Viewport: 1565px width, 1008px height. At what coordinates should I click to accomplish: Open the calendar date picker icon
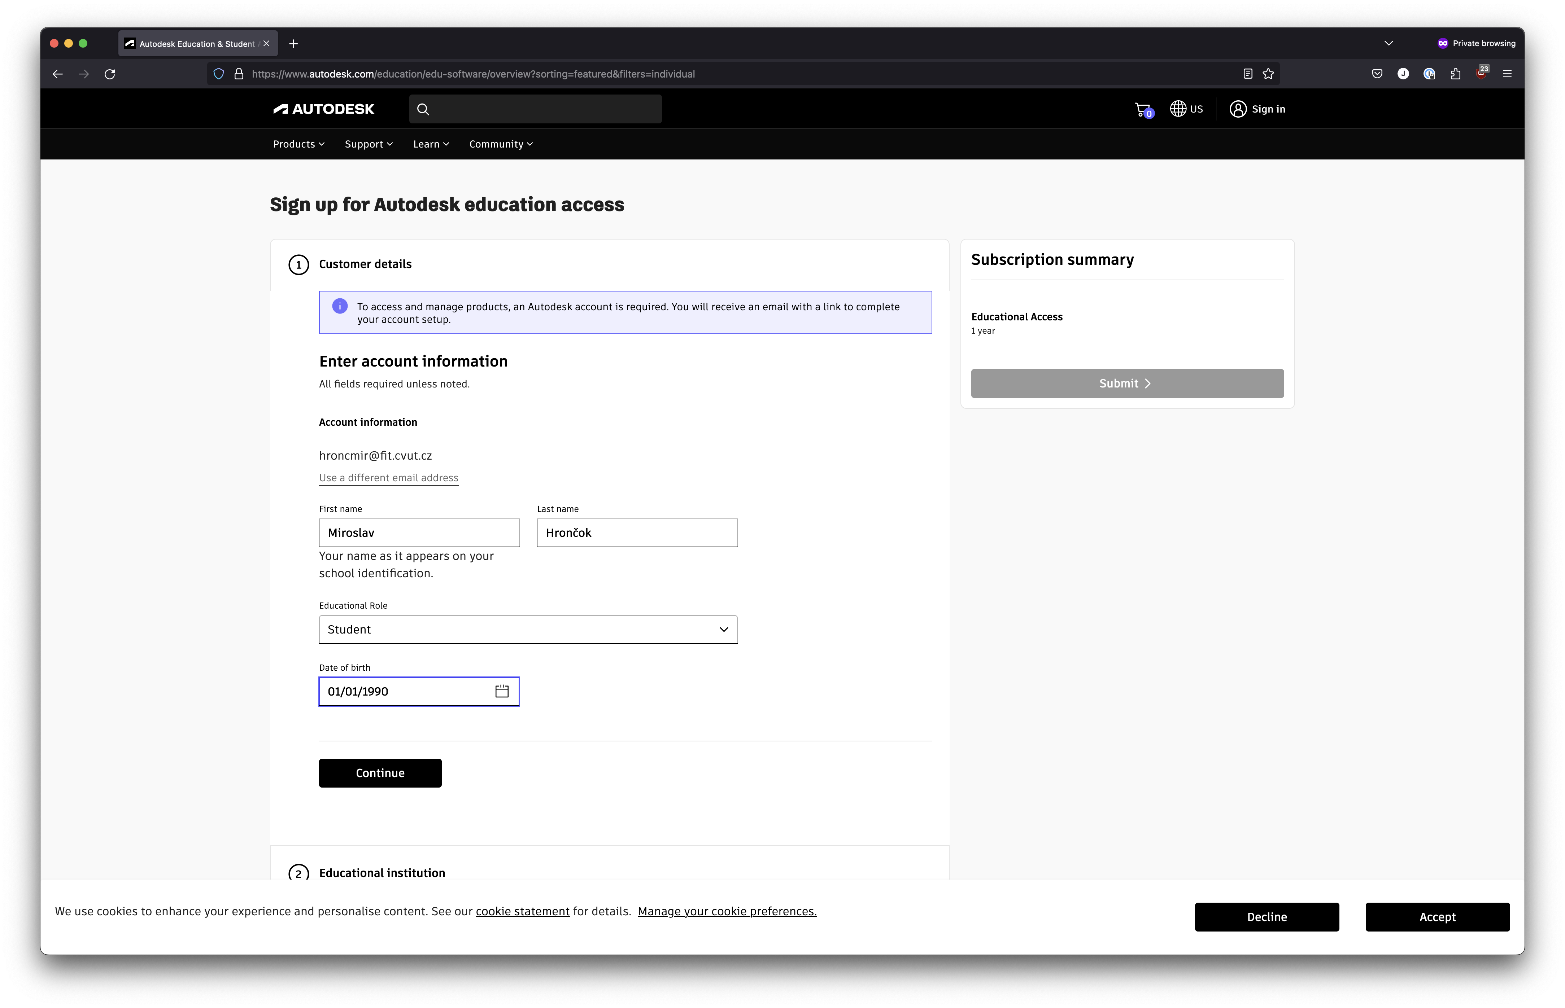(502, 691)
